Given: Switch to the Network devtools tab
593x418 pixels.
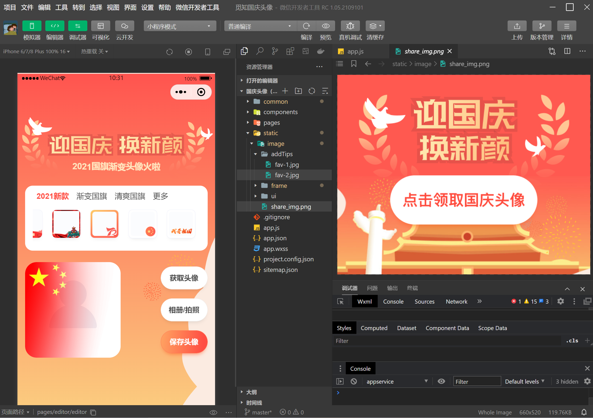Looking at the screenshot, I should 457,301.
